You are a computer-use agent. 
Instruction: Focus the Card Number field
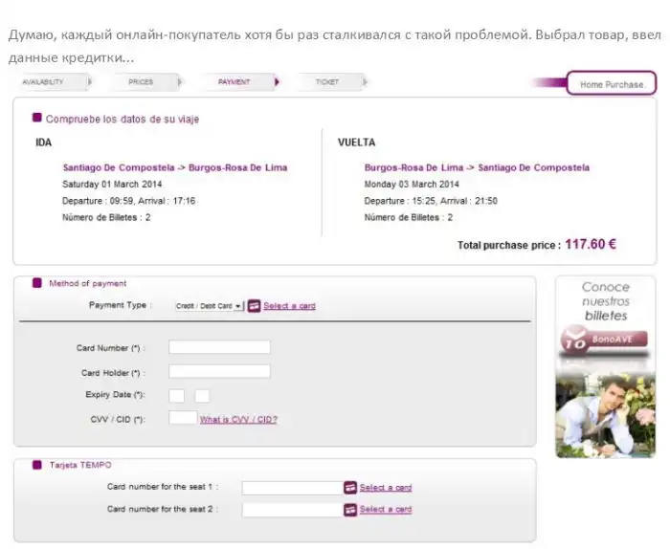219,347
